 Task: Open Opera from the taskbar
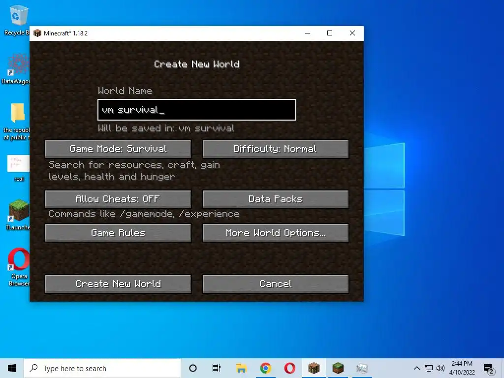click(x=289, y=368)
